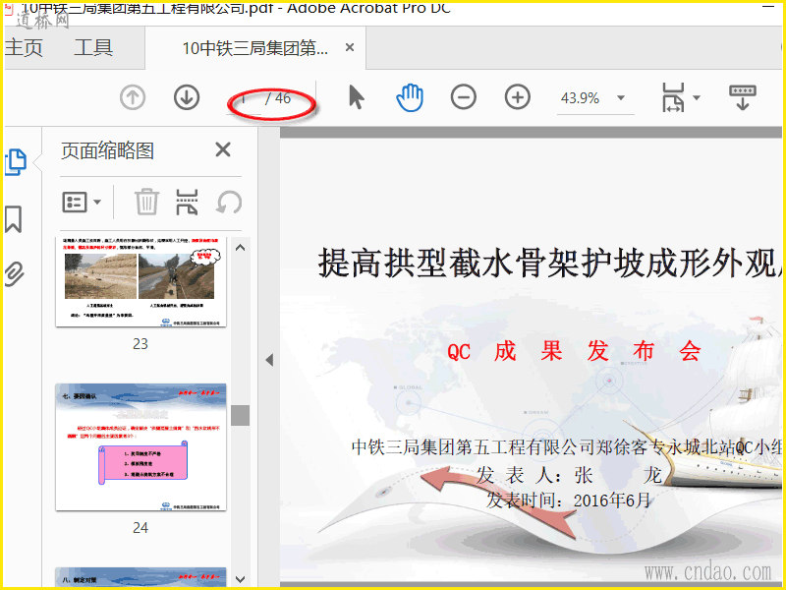This screenshot has height=590, width=786.
Task: Zoom in with the plus button
Action: click(518, 97)
